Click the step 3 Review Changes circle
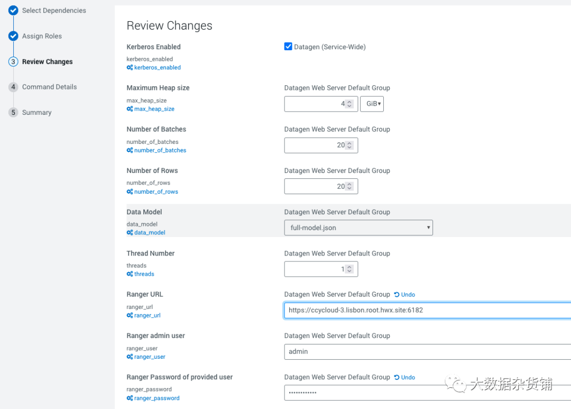The width and height of the screenshot is (571, 409). click(x=13, y=61)
